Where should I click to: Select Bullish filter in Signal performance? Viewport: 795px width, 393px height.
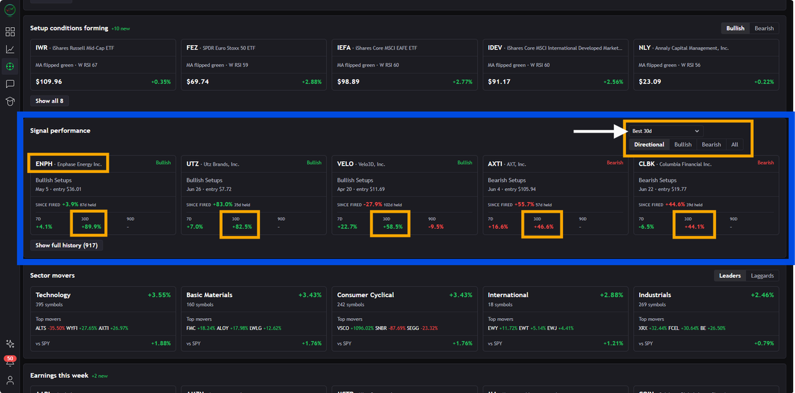tap(682, 144)
